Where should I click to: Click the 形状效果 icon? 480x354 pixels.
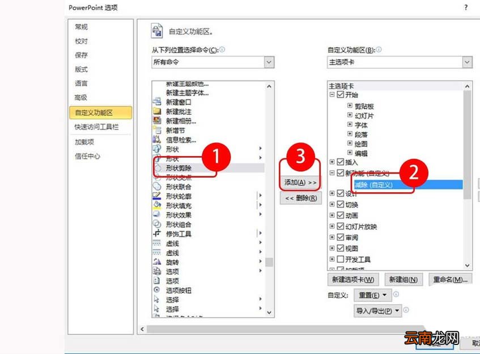pos(157,215)
